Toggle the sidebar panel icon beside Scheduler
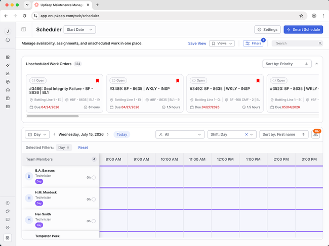This screenshot has height=246, width=329. click(24, 29)
